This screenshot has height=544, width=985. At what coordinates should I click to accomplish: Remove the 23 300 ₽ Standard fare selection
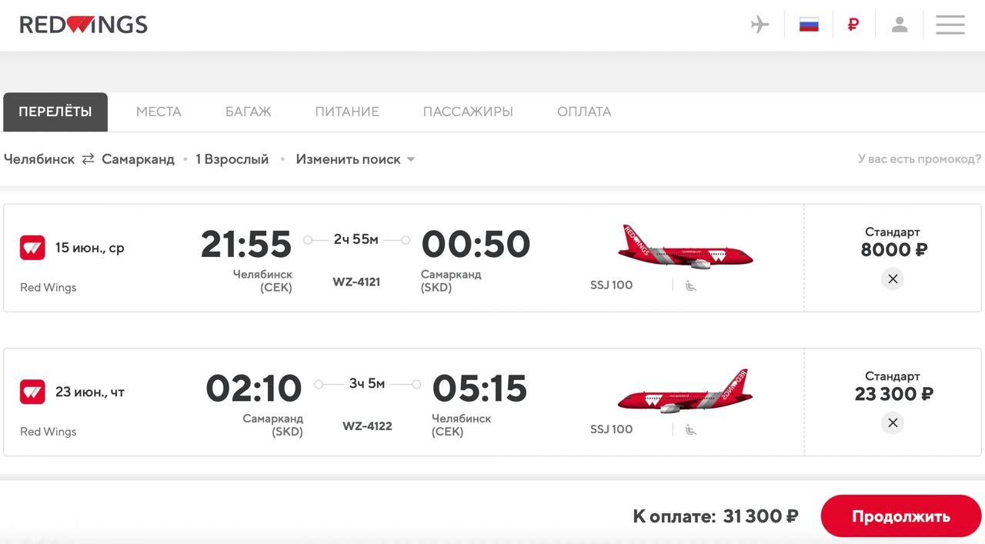click(x=893, y=422)
